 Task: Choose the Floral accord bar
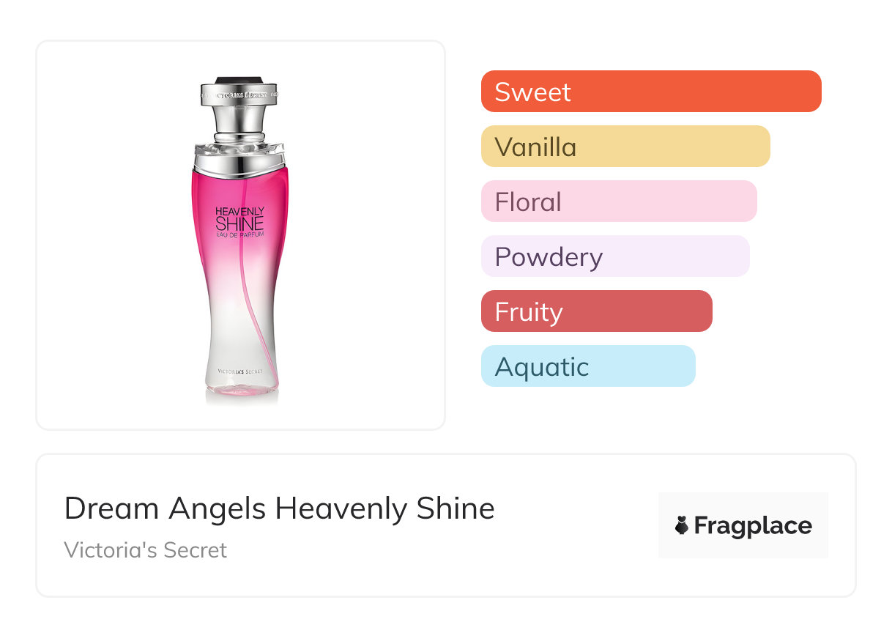pos(618,201)
